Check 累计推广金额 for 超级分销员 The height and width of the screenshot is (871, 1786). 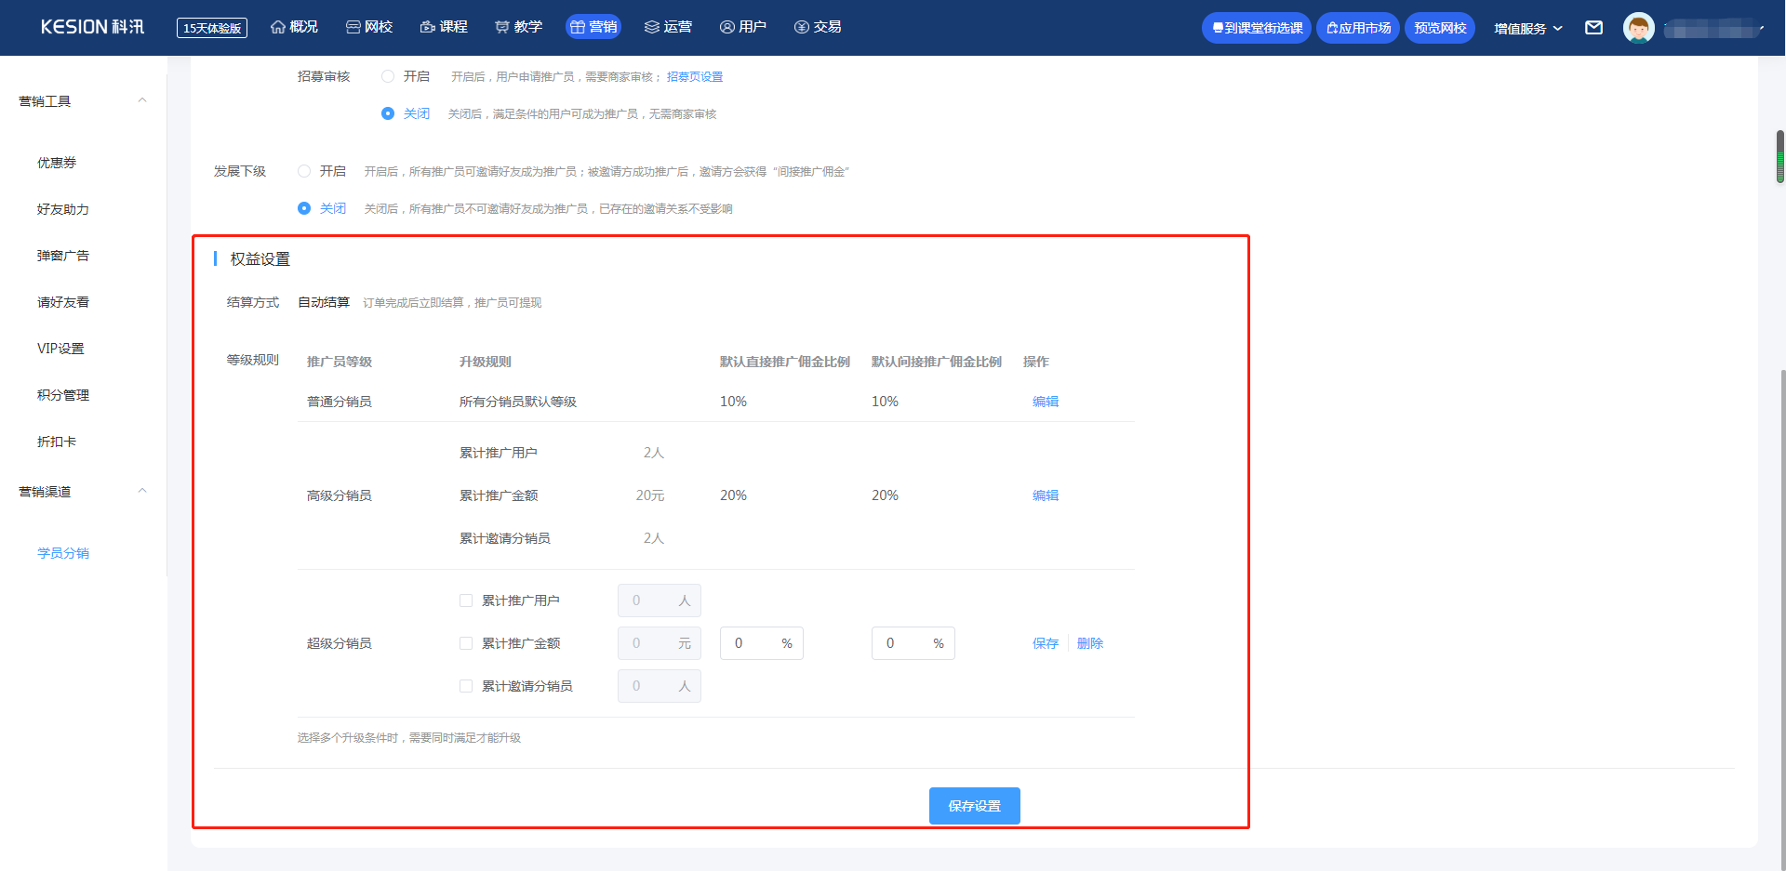[466, 643]
